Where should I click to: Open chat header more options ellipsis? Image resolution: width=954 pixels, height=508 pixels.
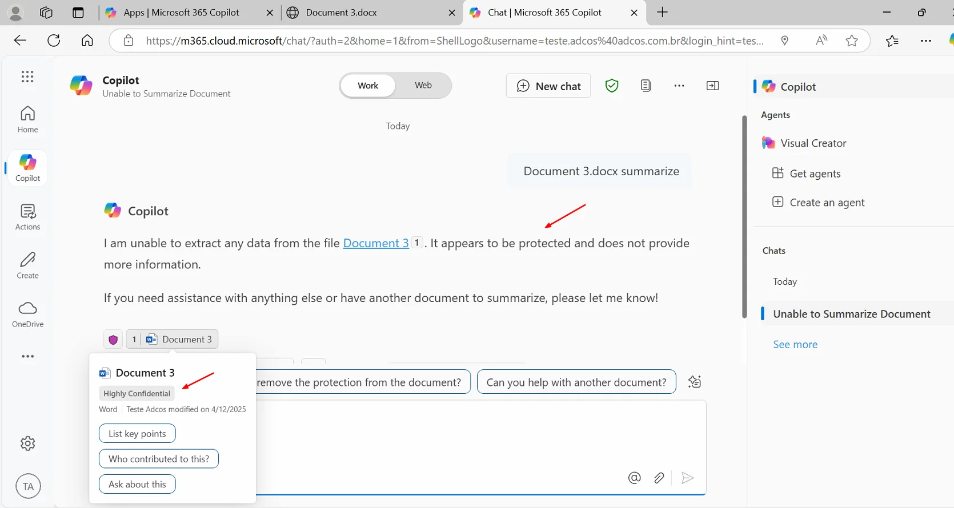tap(679, 86)
